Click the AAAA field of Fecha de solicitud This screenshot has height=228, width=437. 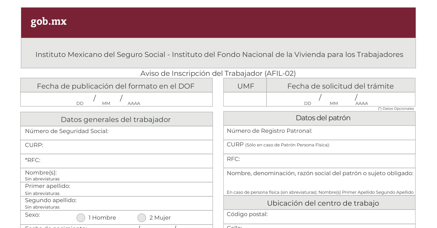pos(362,99)
